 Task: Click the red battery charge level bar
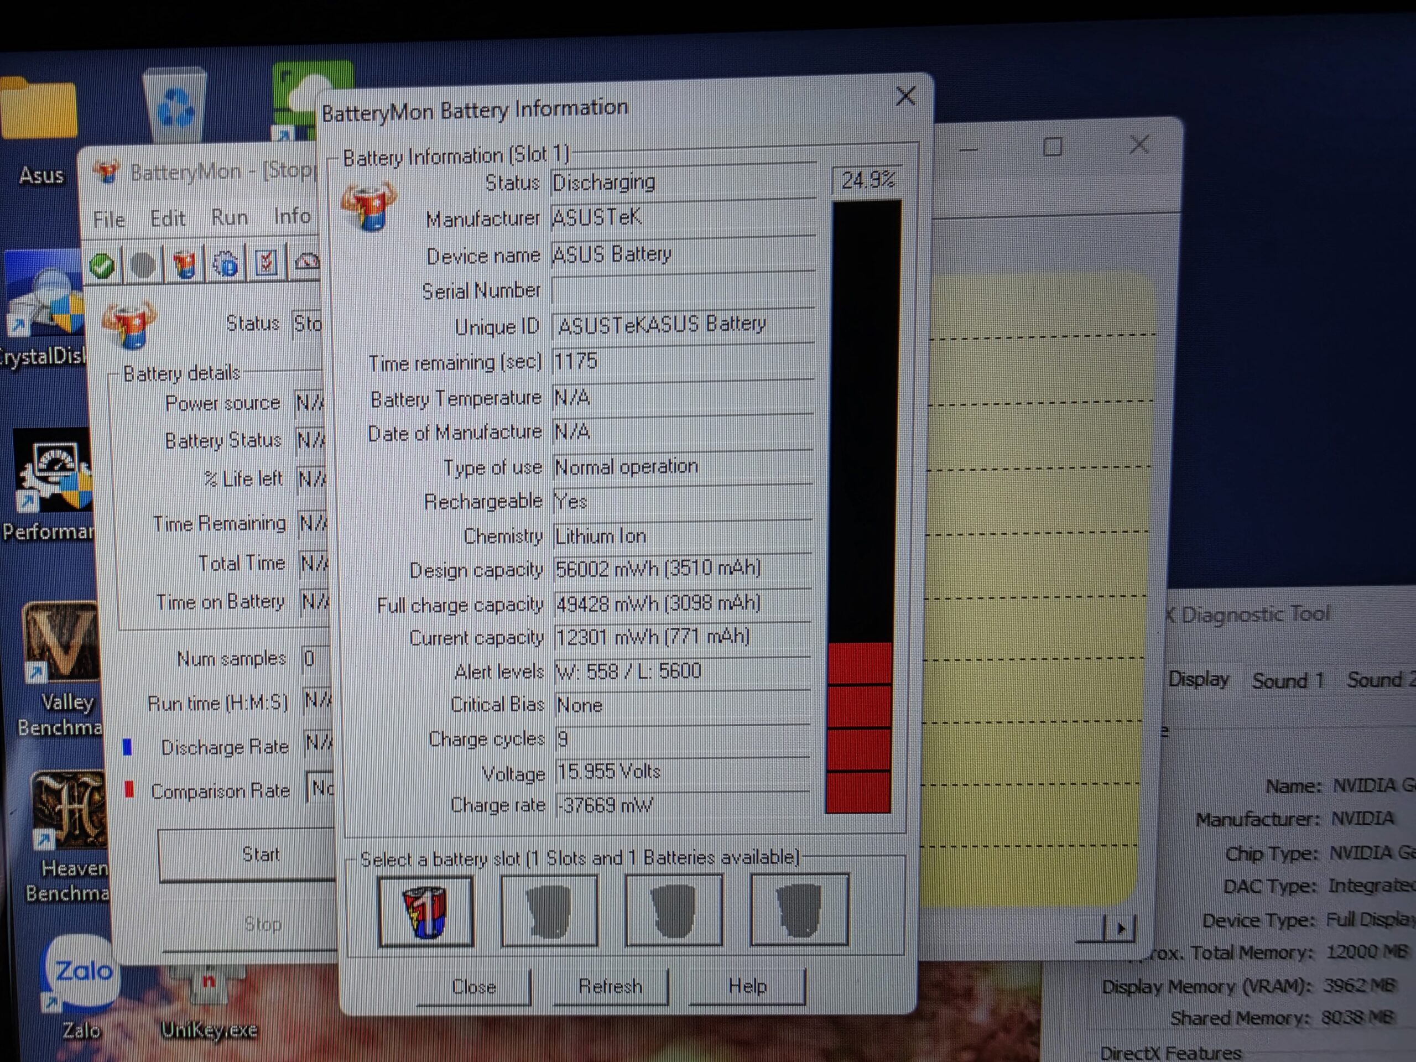pyautogui.click(x=858, y=728)
